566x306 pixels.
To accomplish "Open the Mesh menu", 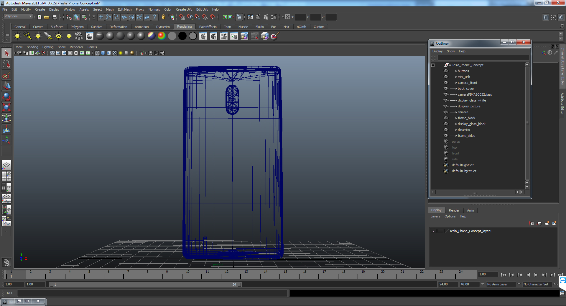I will tap(110, 9).
